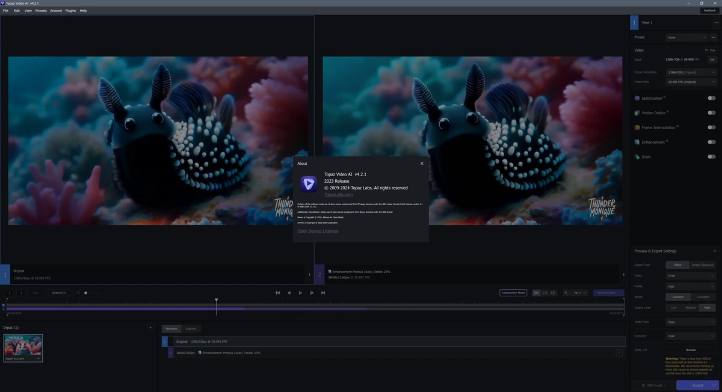This screenshot has height=392, width=722.
Task: Select Image Sequence output type
Action: pos(703,265)
